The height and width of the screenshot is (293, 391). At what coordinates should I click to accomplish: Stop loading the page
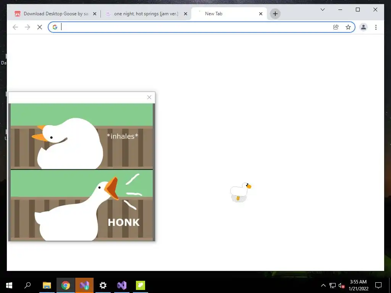click(40, 27)
